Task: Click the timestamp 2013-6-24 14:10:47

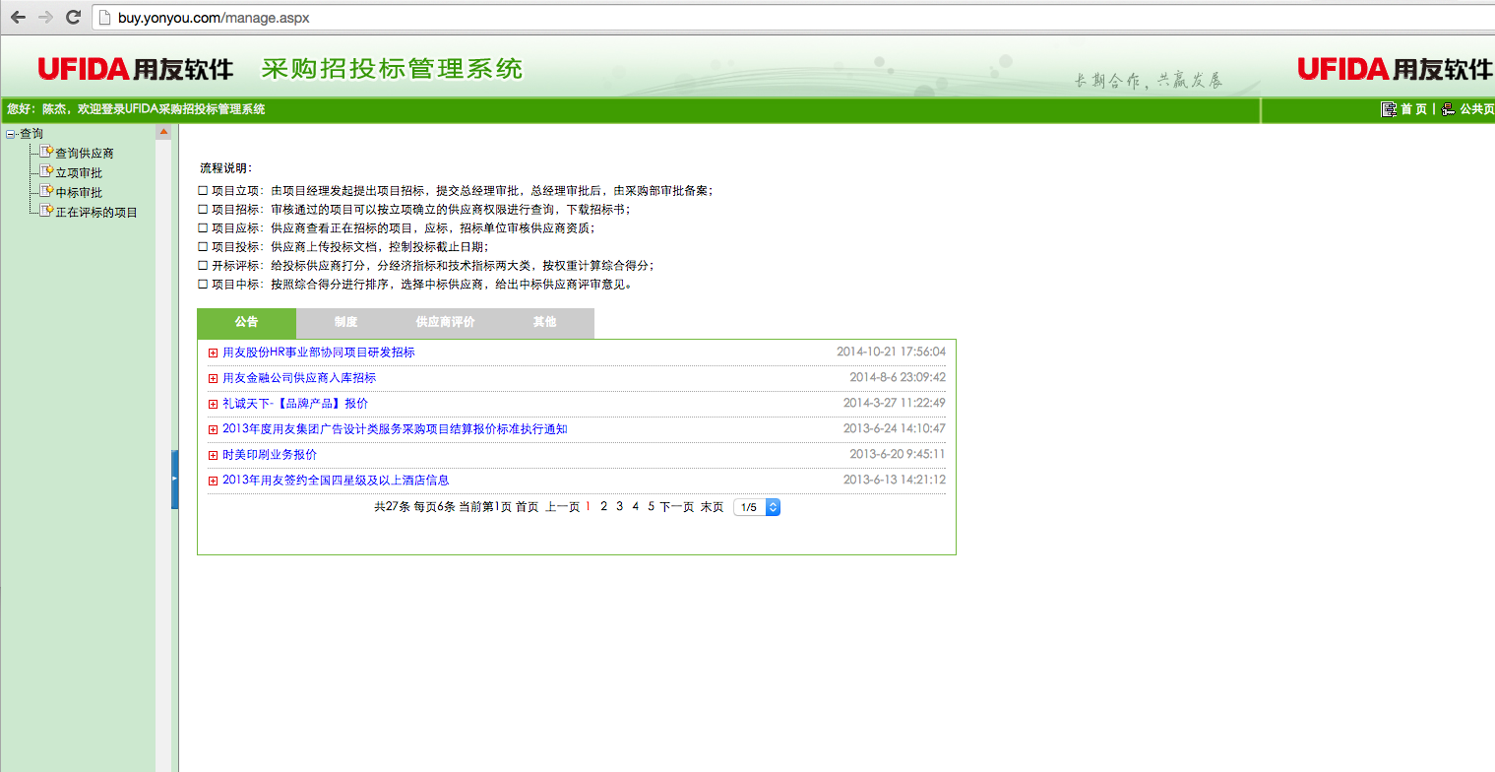Action: tap(894, 428)
